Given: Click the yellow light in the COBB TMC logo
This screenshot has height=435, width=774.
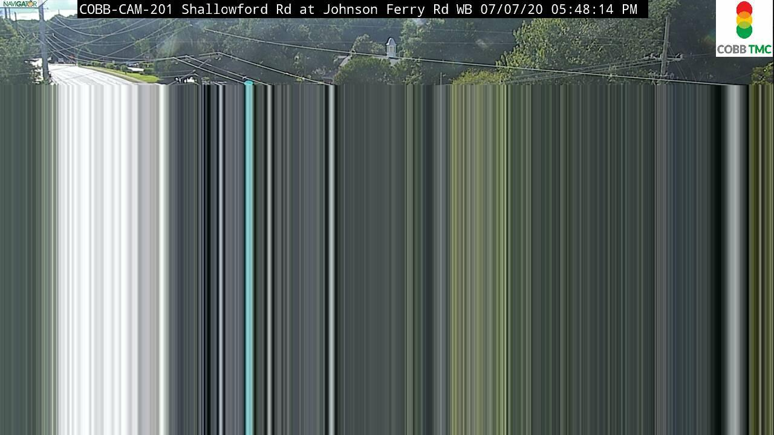Looking at the screenshot, I should [744, 19].
